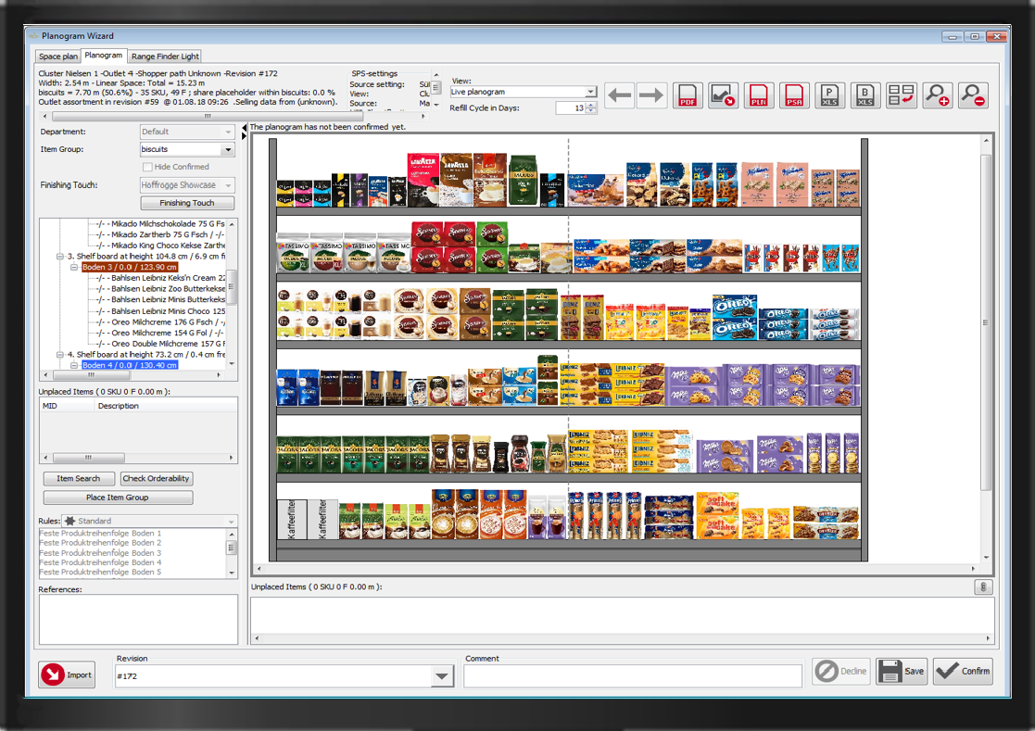Click the Comment input field
This screenshot has width=1035, height=731.
632,675
